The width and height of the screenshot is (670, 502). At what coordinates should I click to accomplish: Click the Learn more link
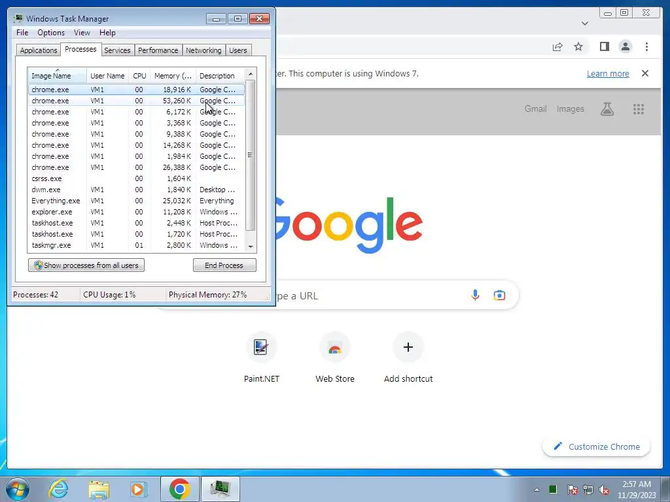(608, 73)
